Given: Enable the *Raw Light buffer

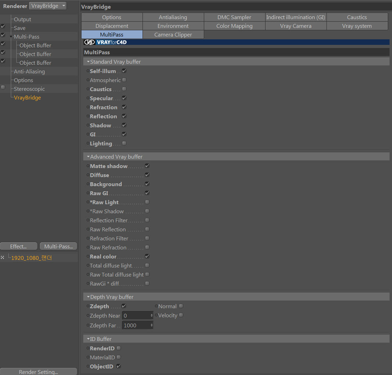Looking at the screenshot, I should pyautogui.click(x=147, y=202).
